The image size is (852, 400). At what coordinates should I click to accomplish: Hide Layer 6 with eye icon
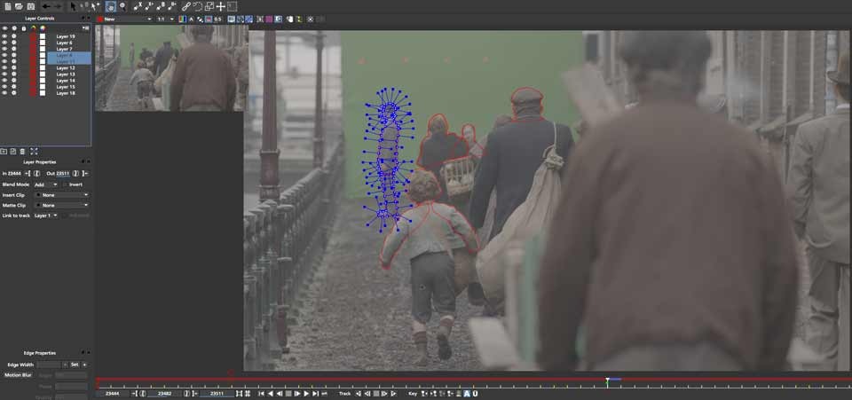tap(4, 43)
